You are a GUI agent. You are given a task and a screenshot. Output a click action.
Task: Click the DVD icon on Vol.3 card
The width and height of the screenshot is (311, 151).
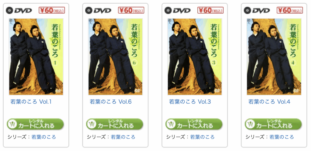pyautogui.click(x=177, y=10)
